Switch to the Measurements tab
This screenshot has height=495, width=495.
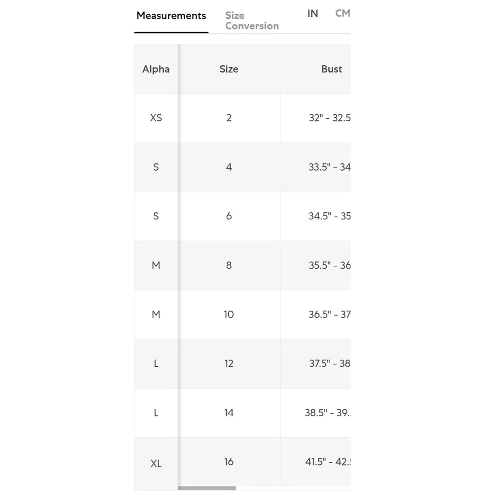171,16
